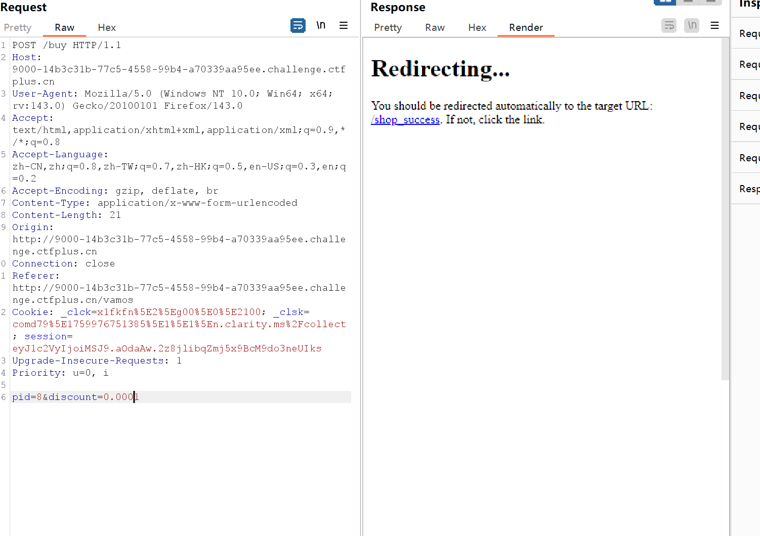Expand the Inspector row starting with "Resp"
The width and height of the screenshot is (760, 536).
pyautogui.click(x=749, y=189)
